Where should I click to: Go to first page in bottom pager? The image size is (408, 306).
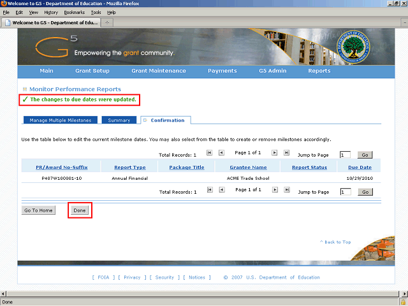pos(210,190)
